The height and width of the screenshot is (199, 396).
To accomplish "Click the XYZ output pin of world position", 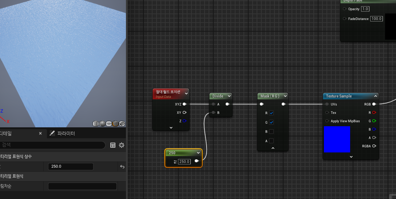I will click(x=185, y=104).
